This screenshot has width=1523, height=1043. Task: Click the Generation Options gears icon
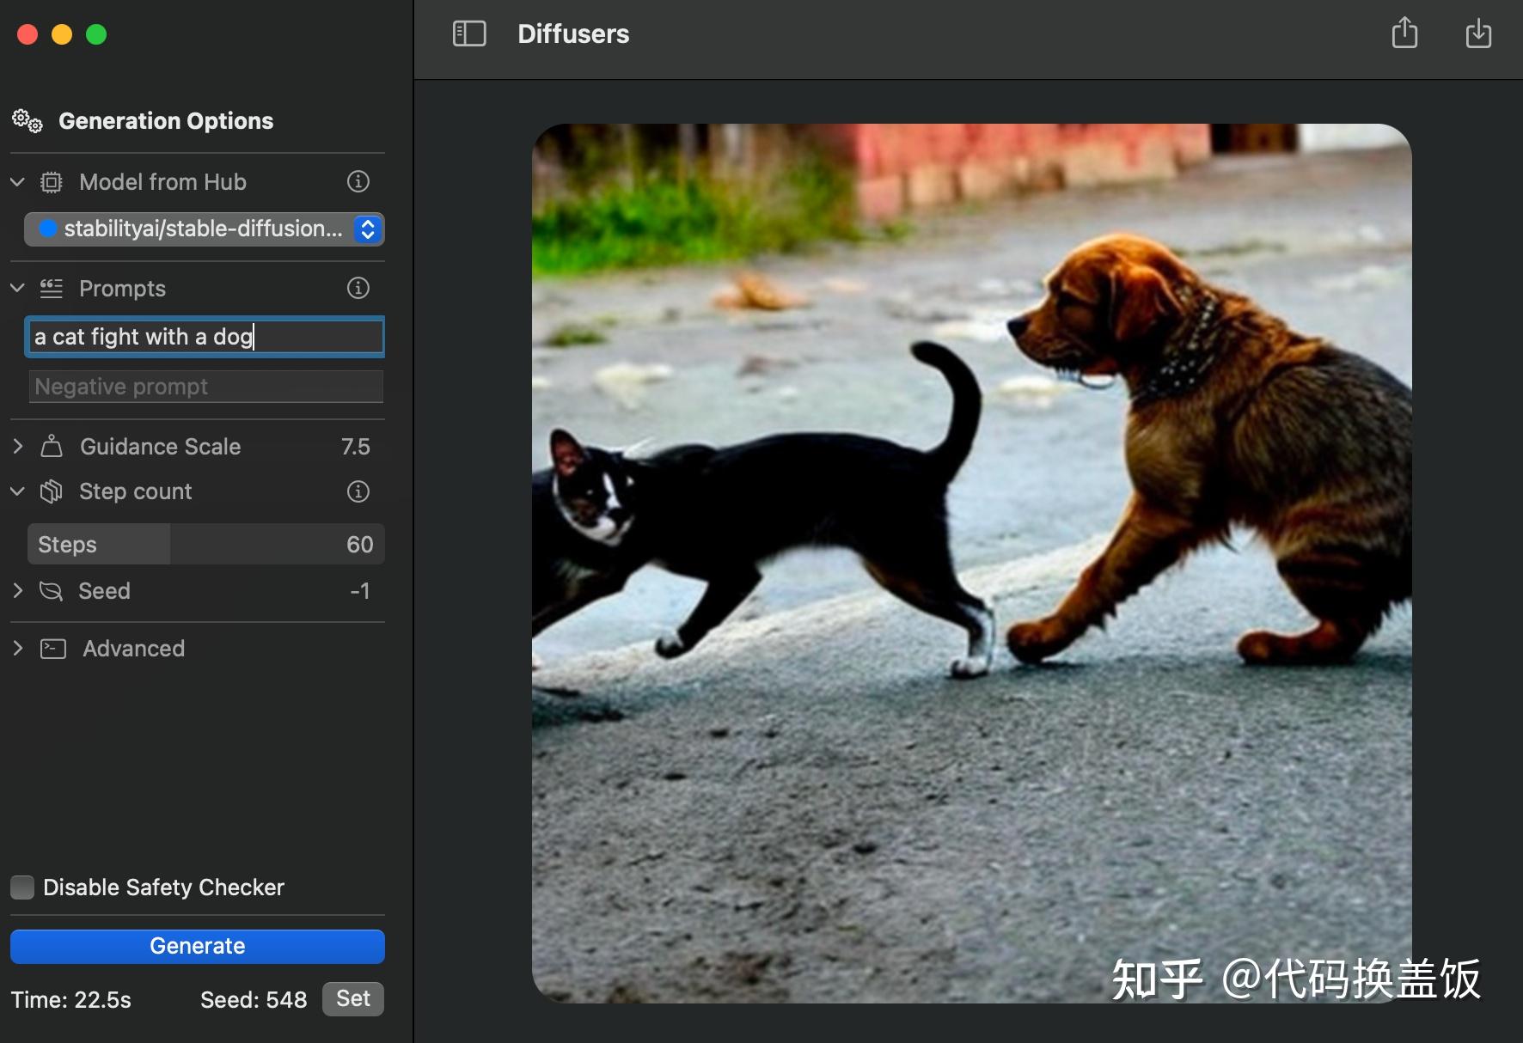tap(28, 121)
